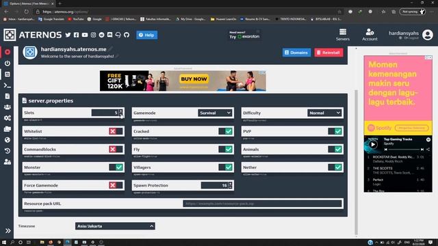Open the Software gears sidebar icon
The width and height of the screenshot is (438, 246).
8,118
